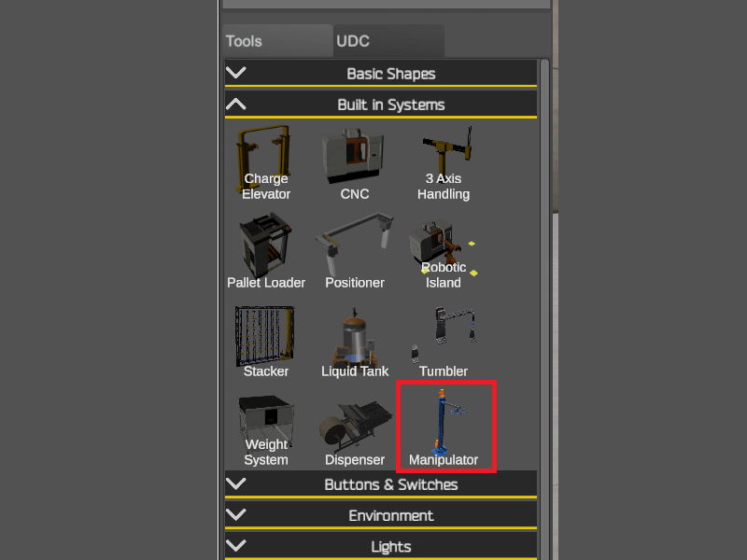Select the Charge Elevator system
Screen dimensions: 747x560
(266, 162)
